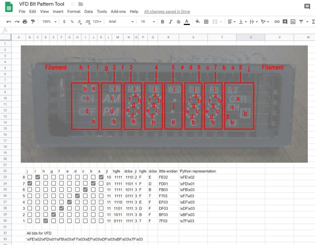Image resolution: width=315 pixels, height=245 pixels.
Task: Open the Help menu
Action: pos(134,11)
